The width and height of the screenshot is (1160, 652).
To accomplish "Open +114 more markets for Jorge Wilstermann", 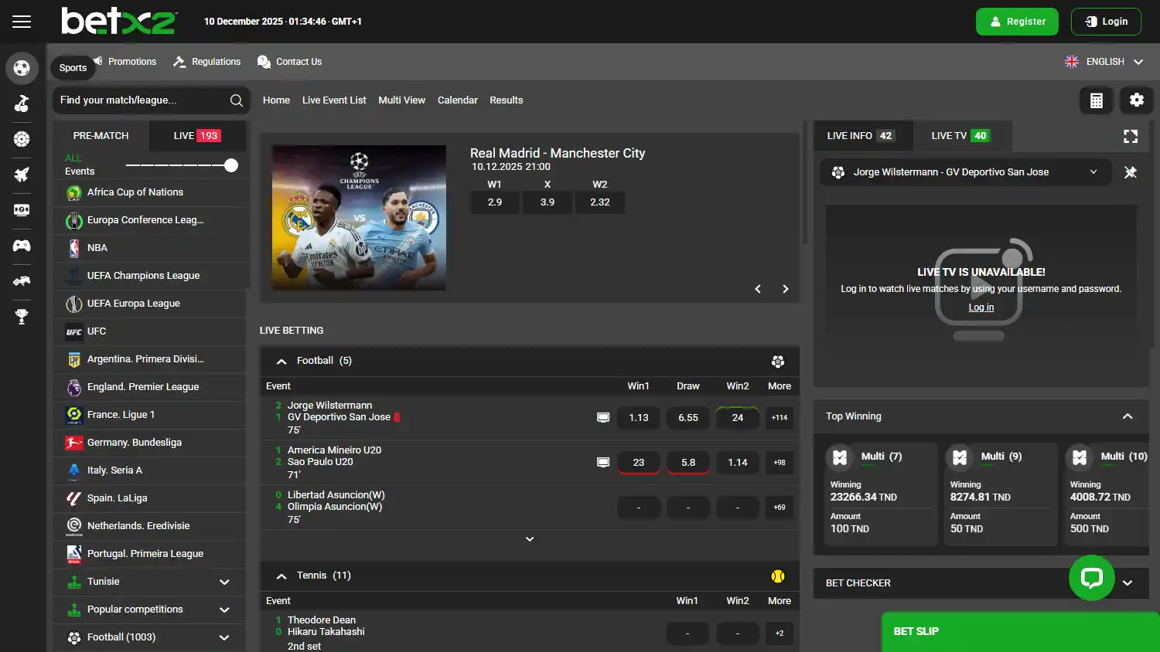I will (x=780, y=418).
